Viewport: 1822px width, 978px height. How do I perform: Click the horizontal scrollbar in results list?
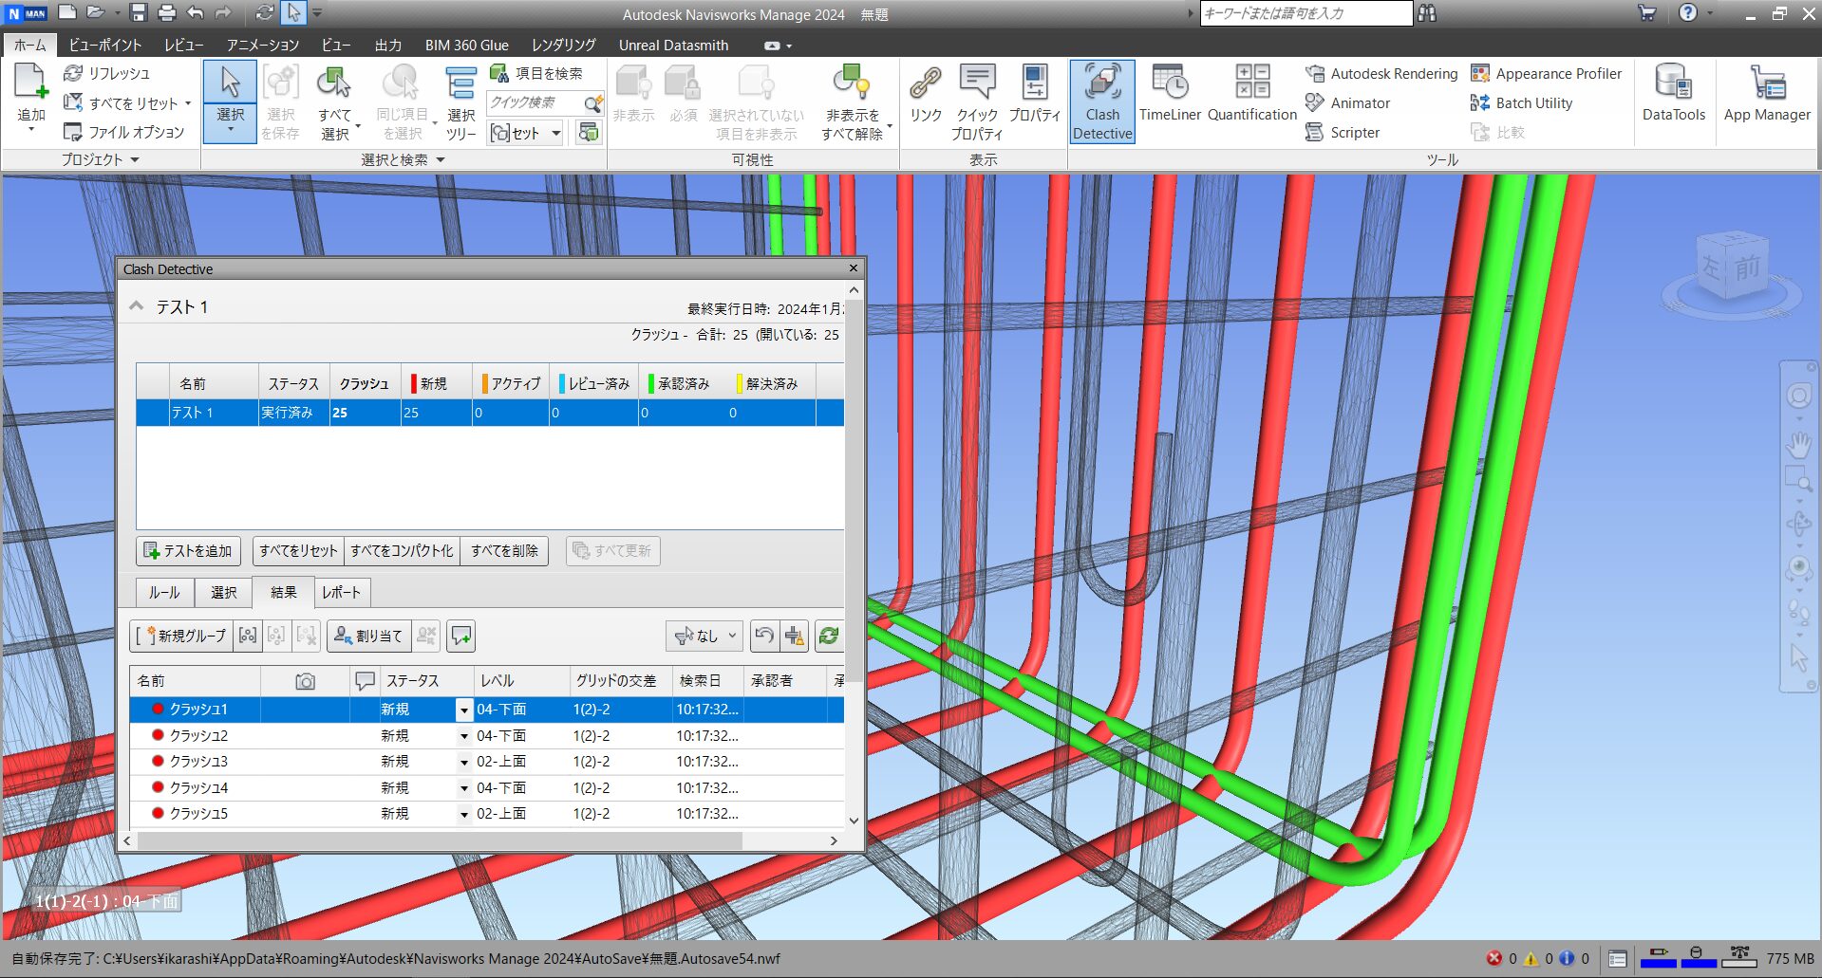coord(441,840)
